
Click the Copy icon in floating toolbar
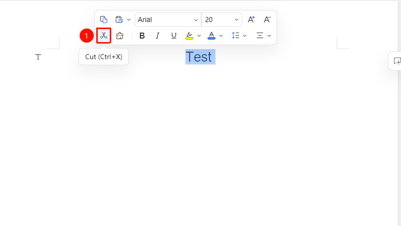click(x=104, y=20)
